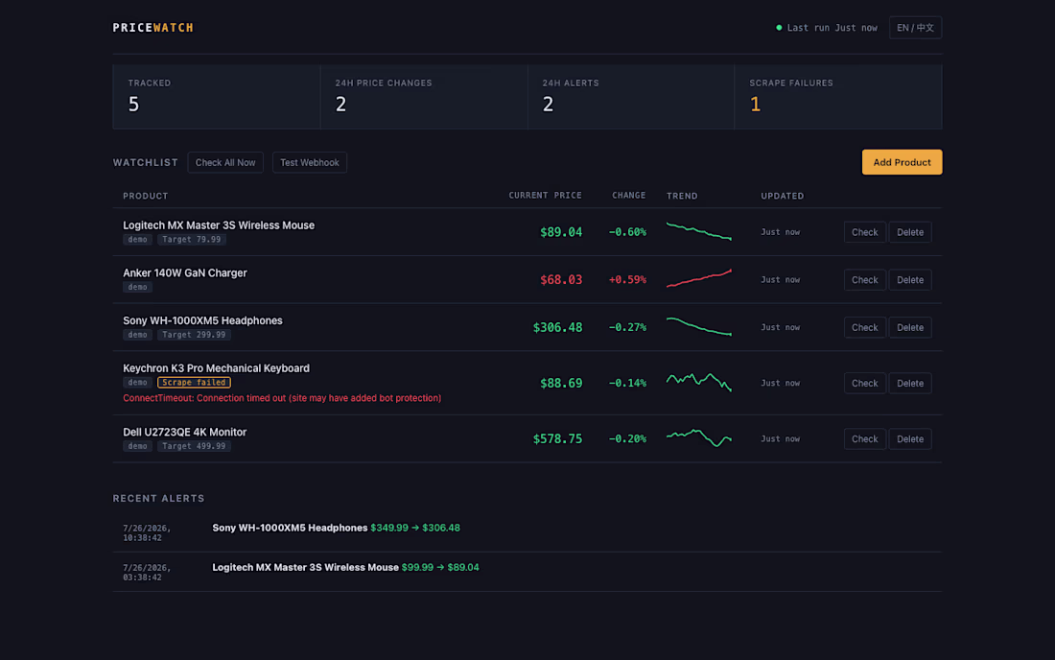Click the Target 79.99 tag
This screenshot has width=1055, height=660.
191,240
